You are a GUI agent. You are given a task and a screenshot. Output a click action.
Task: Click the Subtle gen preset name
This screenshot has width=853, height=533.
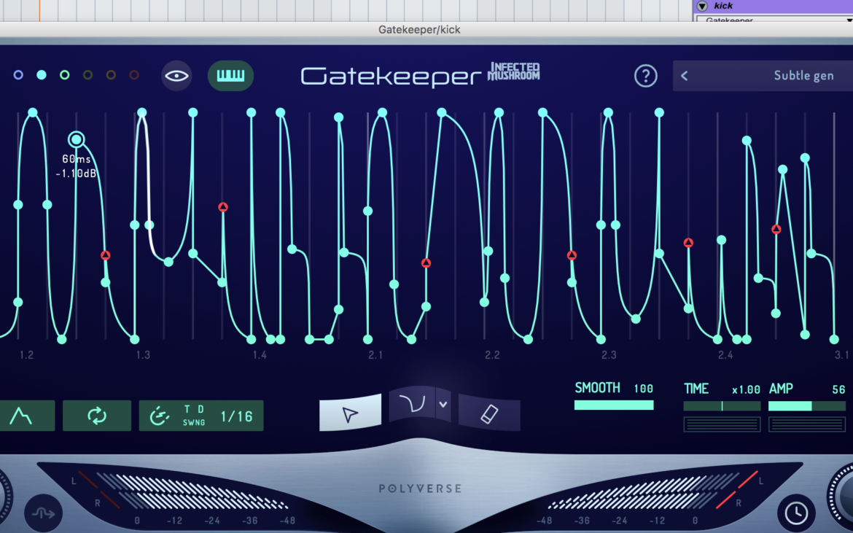point(803,75)
